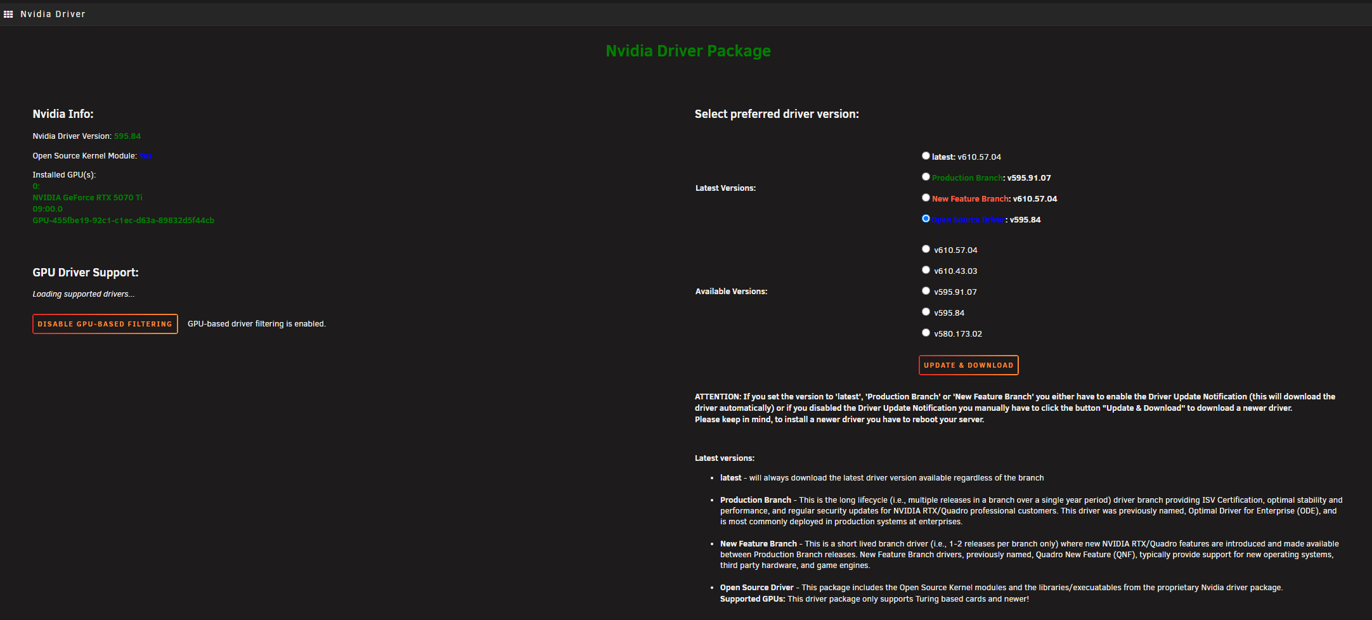Click the "Please keep in mind" reboot notice line
The width and height of the screenshot is (1372, 620).
coord(839,420)
